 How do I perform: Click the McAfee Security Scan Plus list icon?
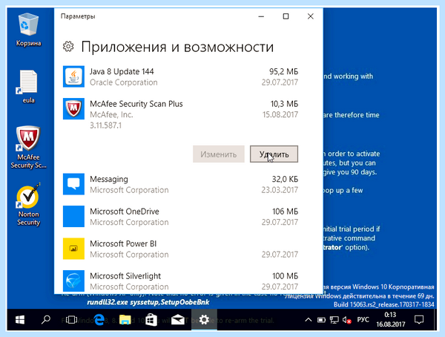point(73,109)
